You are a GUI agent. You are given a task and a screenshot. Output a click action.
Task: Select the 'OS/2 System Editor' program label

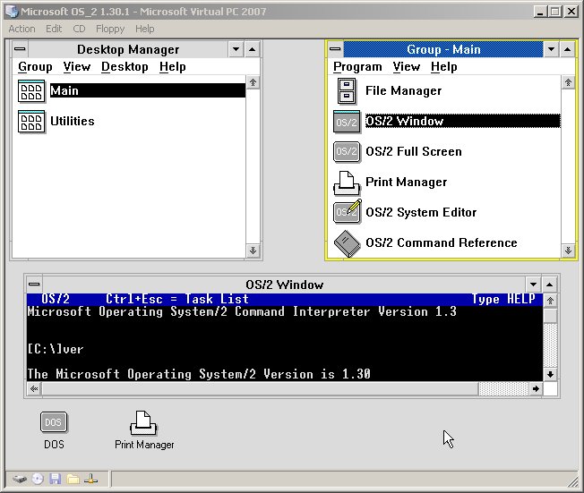point(421,212)
